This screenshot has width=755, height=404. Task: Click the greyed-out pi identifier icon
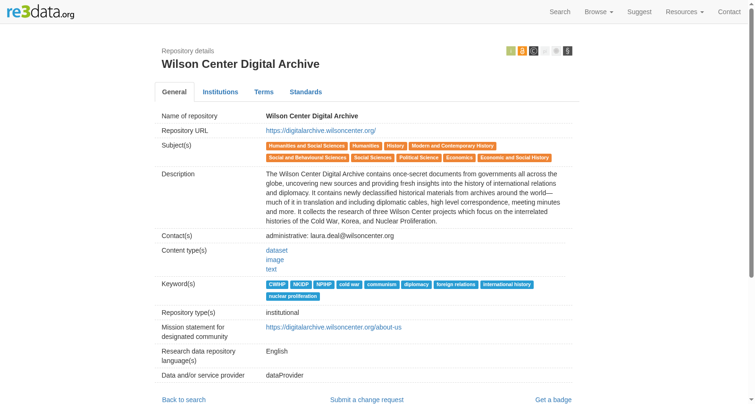545,51
